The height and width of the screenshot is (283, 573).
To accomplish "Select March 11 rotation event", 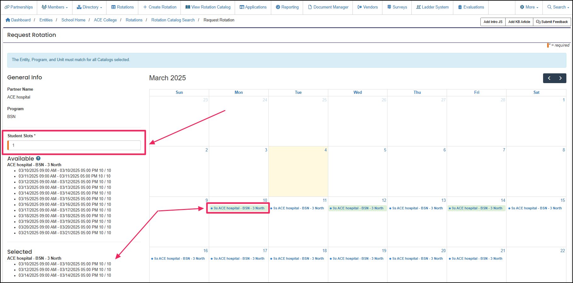I will [298, 208].
